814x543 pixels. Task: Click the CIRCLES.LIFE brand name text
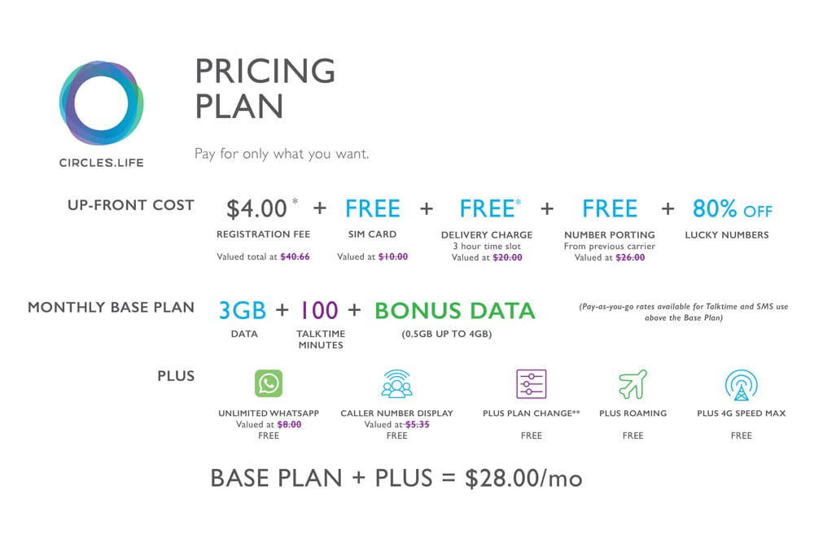click(x=102, y=163)
